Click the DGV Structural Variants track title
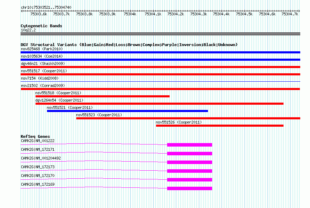This screenshot has height=208, width=310. 129,45
